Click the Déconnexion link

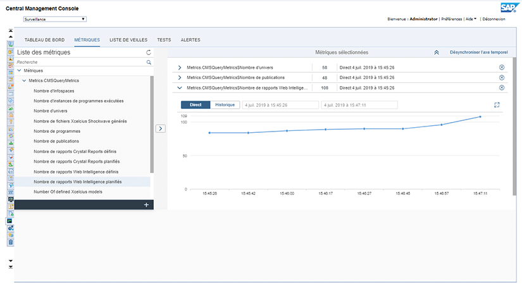click(494, 19)
